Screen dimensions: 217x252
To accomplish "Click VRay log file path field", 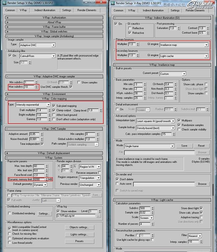I will (x=76, y=216).
